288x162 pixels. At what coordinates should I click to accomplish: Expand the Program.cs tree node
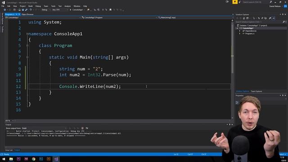240,34
